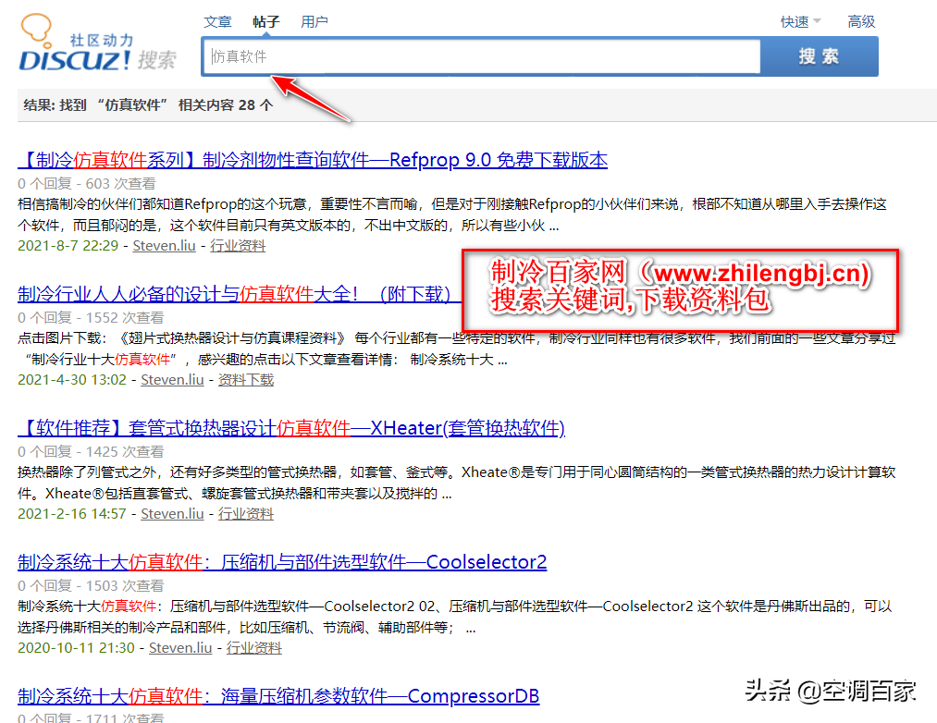This screenshot has height=723, width=937.
Task: Select the 帖子 search tab
Action: point(265,22)
